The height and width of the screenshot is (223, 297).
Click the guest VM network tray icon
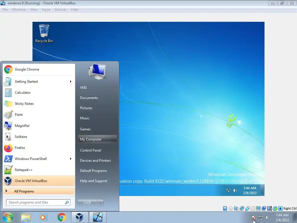point(228,190)
